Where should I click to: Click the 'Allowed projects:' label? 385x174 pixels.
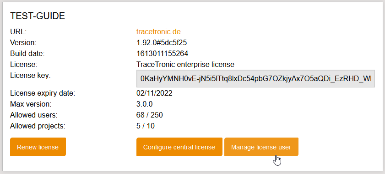(x=38, y=126)
